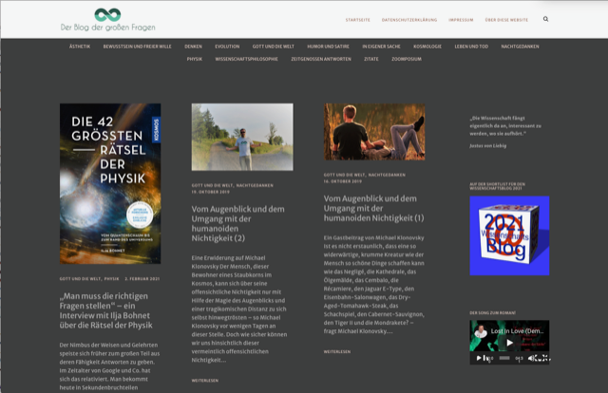Click the Der Blog der großen Fragen title
The height and width of the screenshot is (393, 608).
tap(107, 28)
